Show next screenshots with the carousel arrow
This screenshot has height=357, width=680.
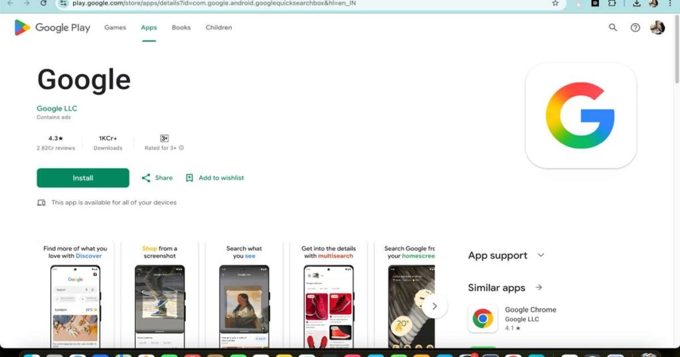pos(434,306)
